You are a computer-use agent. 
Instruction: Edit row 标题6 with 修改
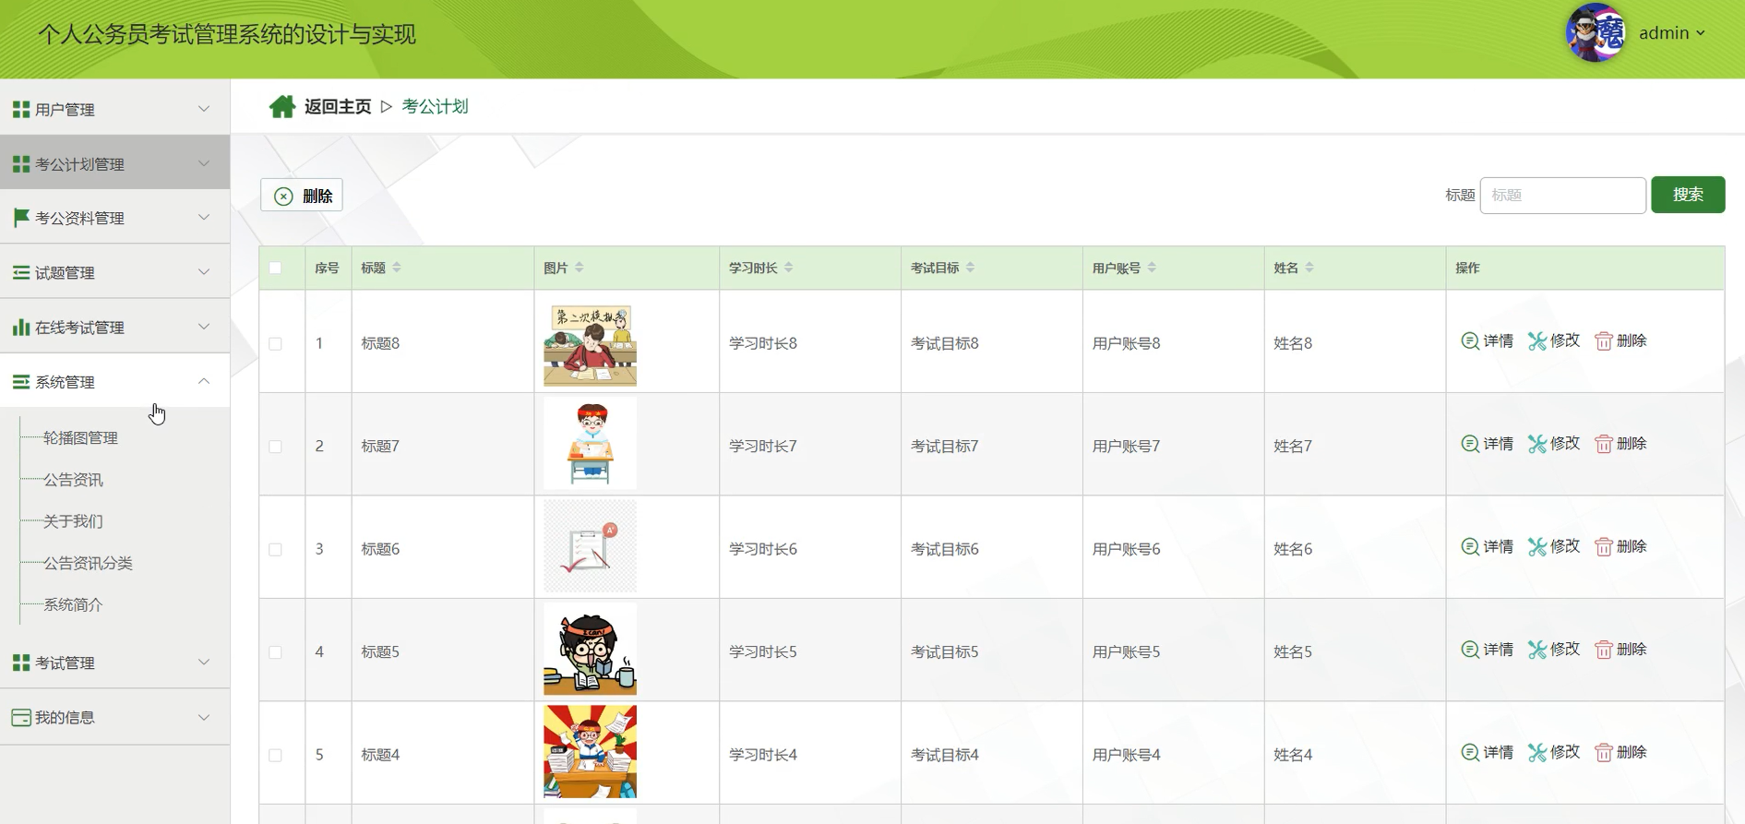coord(1554,547)
